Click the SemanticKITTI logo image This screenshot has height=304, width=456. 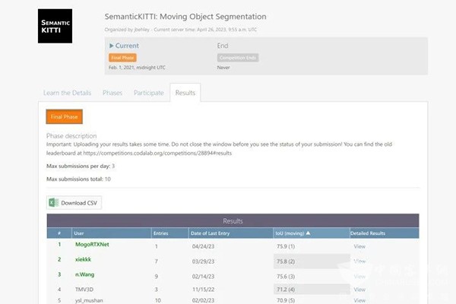(x=55, y=26)
